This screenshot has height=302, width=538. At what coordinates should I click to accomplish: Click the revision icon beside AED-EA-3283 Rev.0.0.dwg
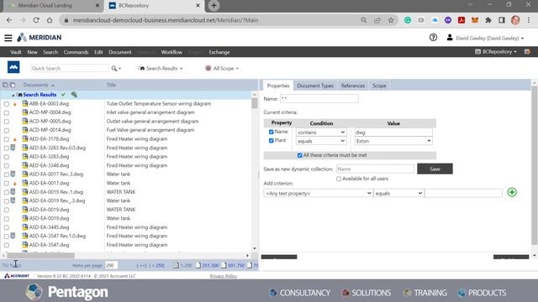tap(13, 148)
